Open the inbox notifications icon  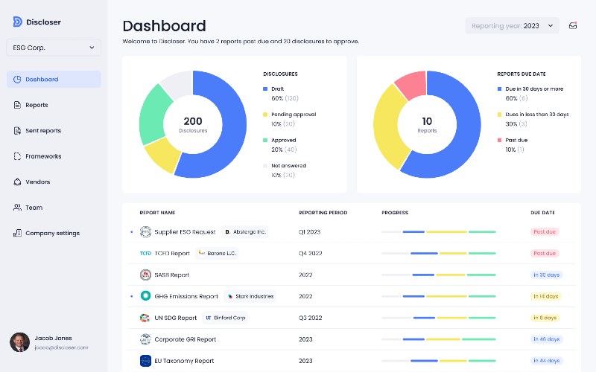click(573, 26)
